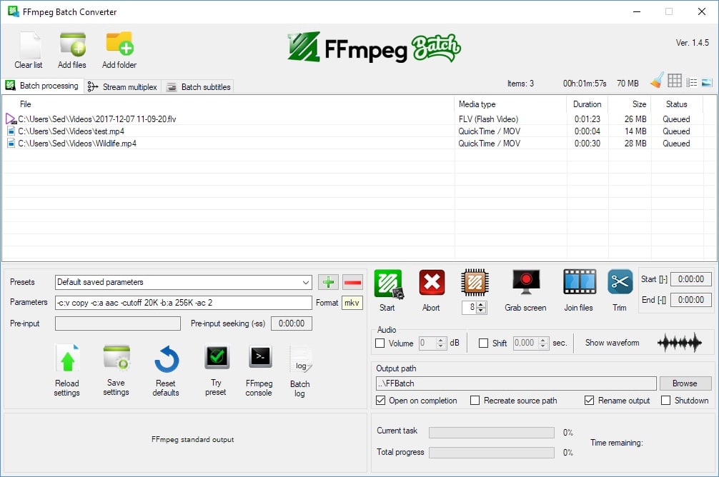Open the Join files tool
This screenshot has width=719, height=477.
[580, 281]
